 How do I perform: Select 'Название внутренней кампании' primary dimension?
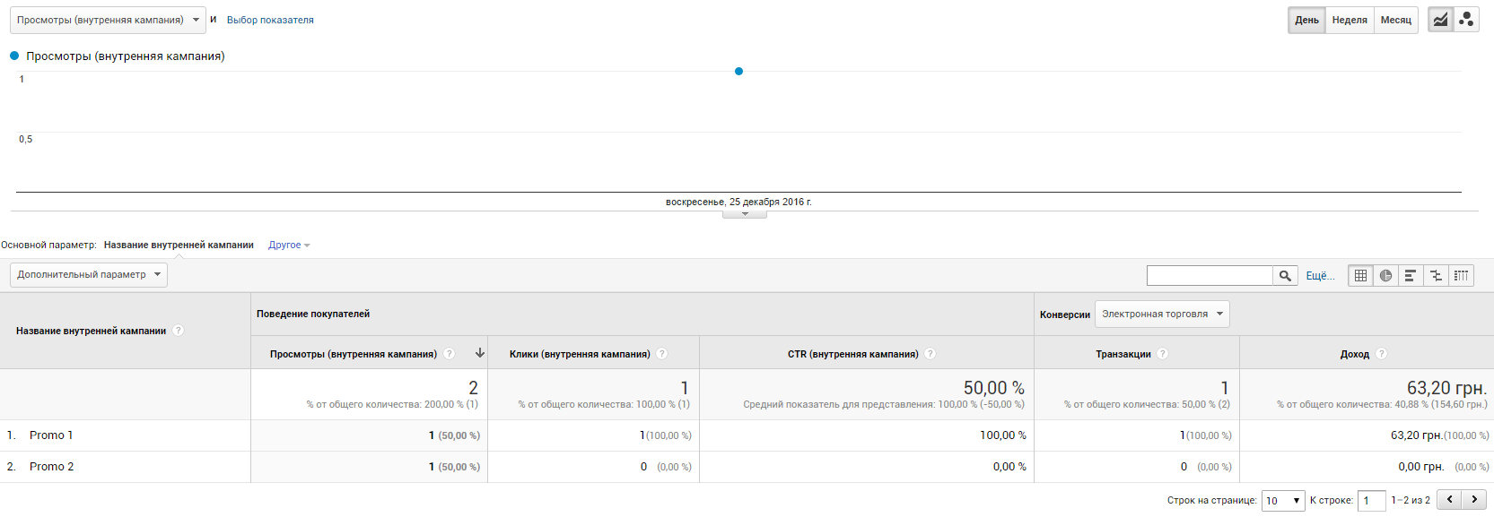pyautogui.click(x=179, y=245)
